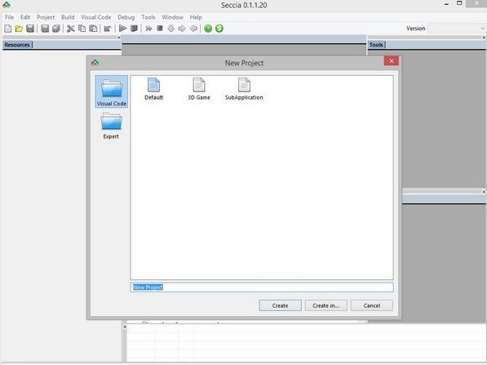Click the green S circle icon
Screen dimensions: 487x365
[x=219, y=29]
